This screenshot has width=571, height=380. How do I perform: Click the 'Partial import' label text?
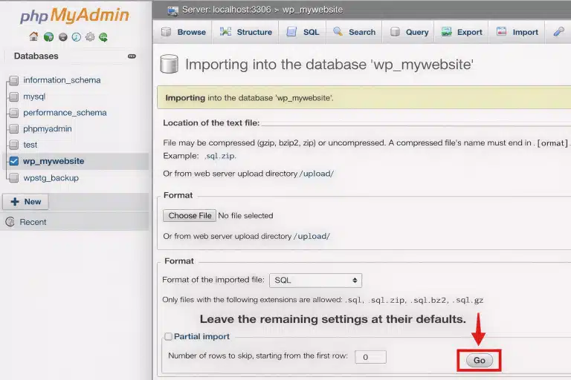pos(201,337)
